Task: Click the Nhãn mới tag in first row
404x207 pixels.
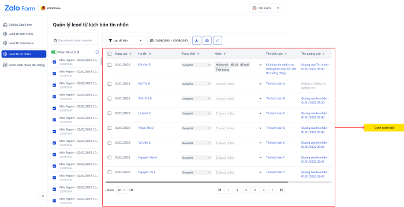Action: coord(222,65)
